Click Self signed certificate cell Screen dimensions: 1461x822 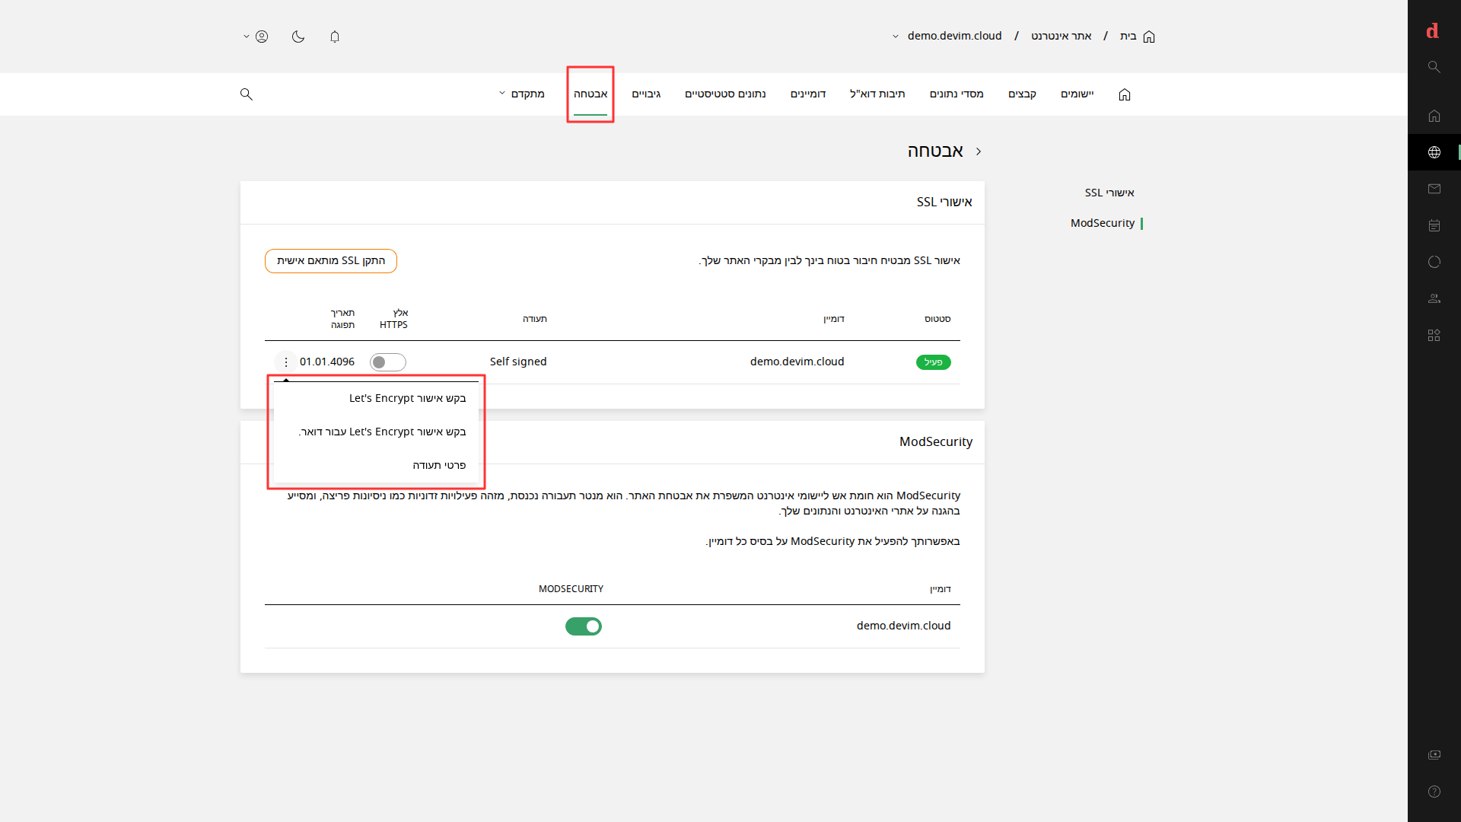coord(518,362)
